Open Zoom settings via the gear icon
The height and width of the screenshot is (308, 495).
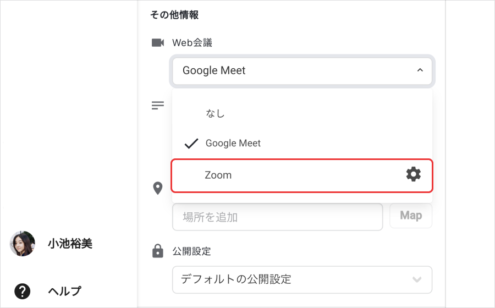[x=413, y=174]
